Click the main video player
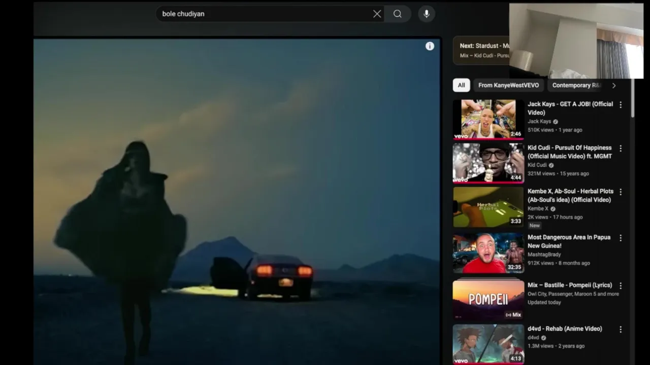The height and width of the screenshot is (365, 650). click(x=237, y=202)
